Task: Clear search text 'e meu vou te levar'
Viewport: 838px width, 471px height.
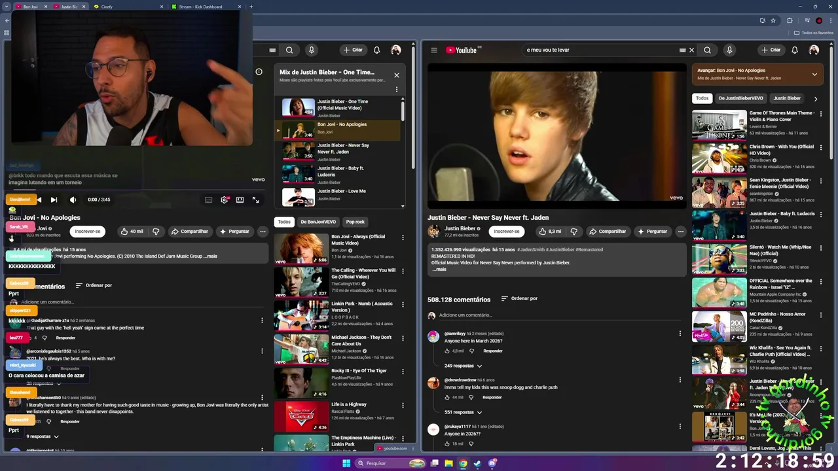Action: coord(691,50)
